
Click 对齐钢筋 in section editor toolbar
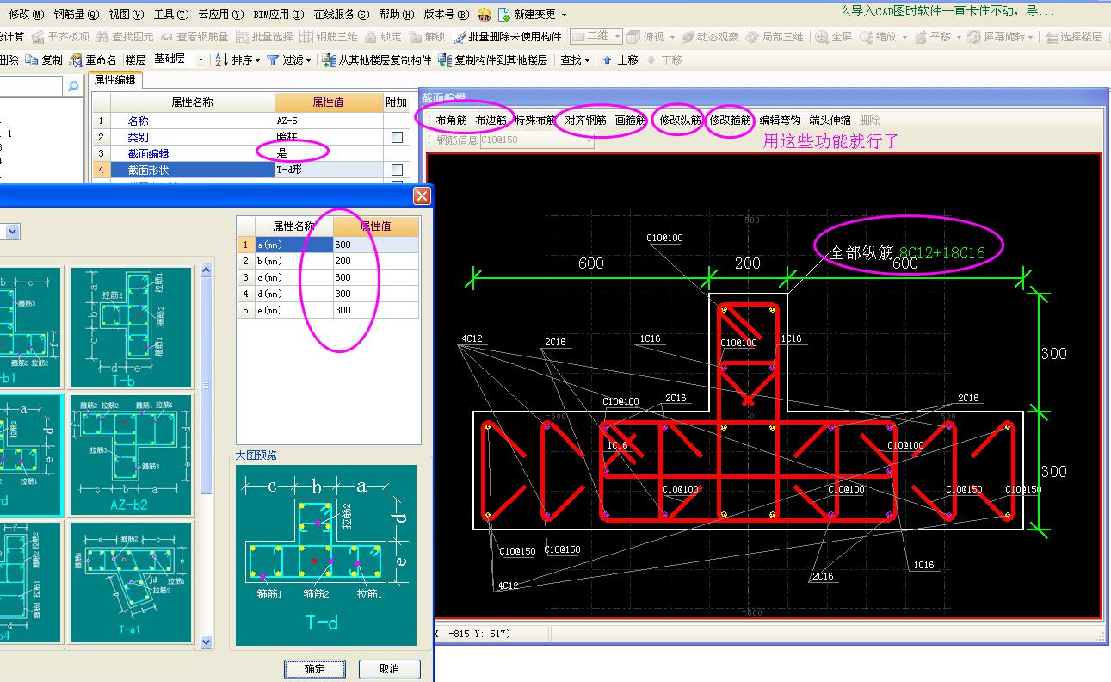[x=585, y=121]
